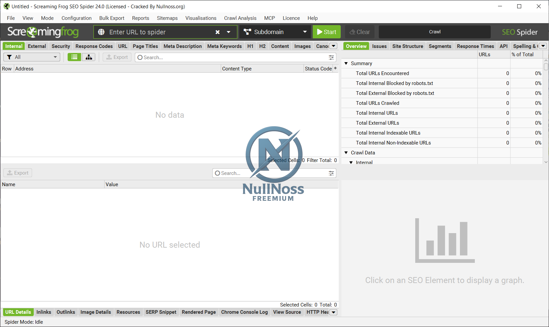This screenshot has width=549, height=327.
Task: Collapse the Crawl Data section
Action: [x=346, y=153]
